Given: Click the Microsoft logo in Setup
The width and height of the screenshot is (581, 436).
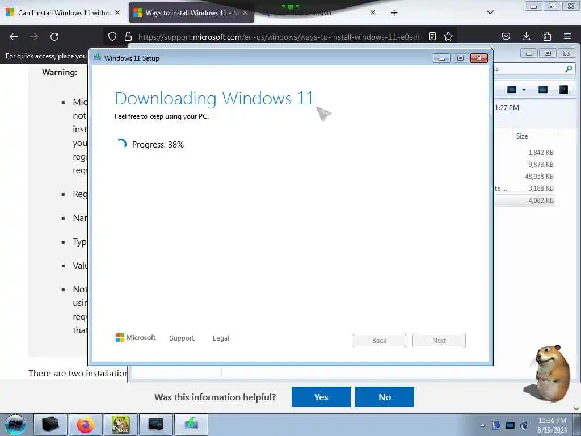Looking at the screenshot, I should [x=136, y=337].
